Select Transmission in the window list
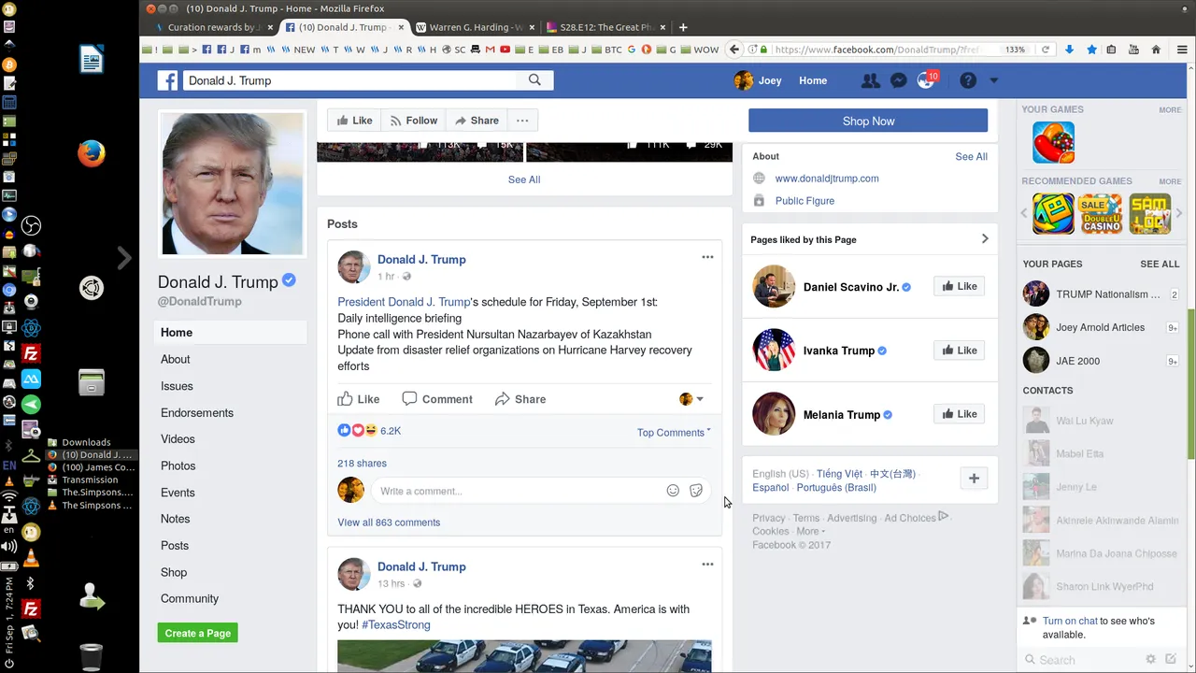This screenshot has height=673, width=1196. coord(90,480)
